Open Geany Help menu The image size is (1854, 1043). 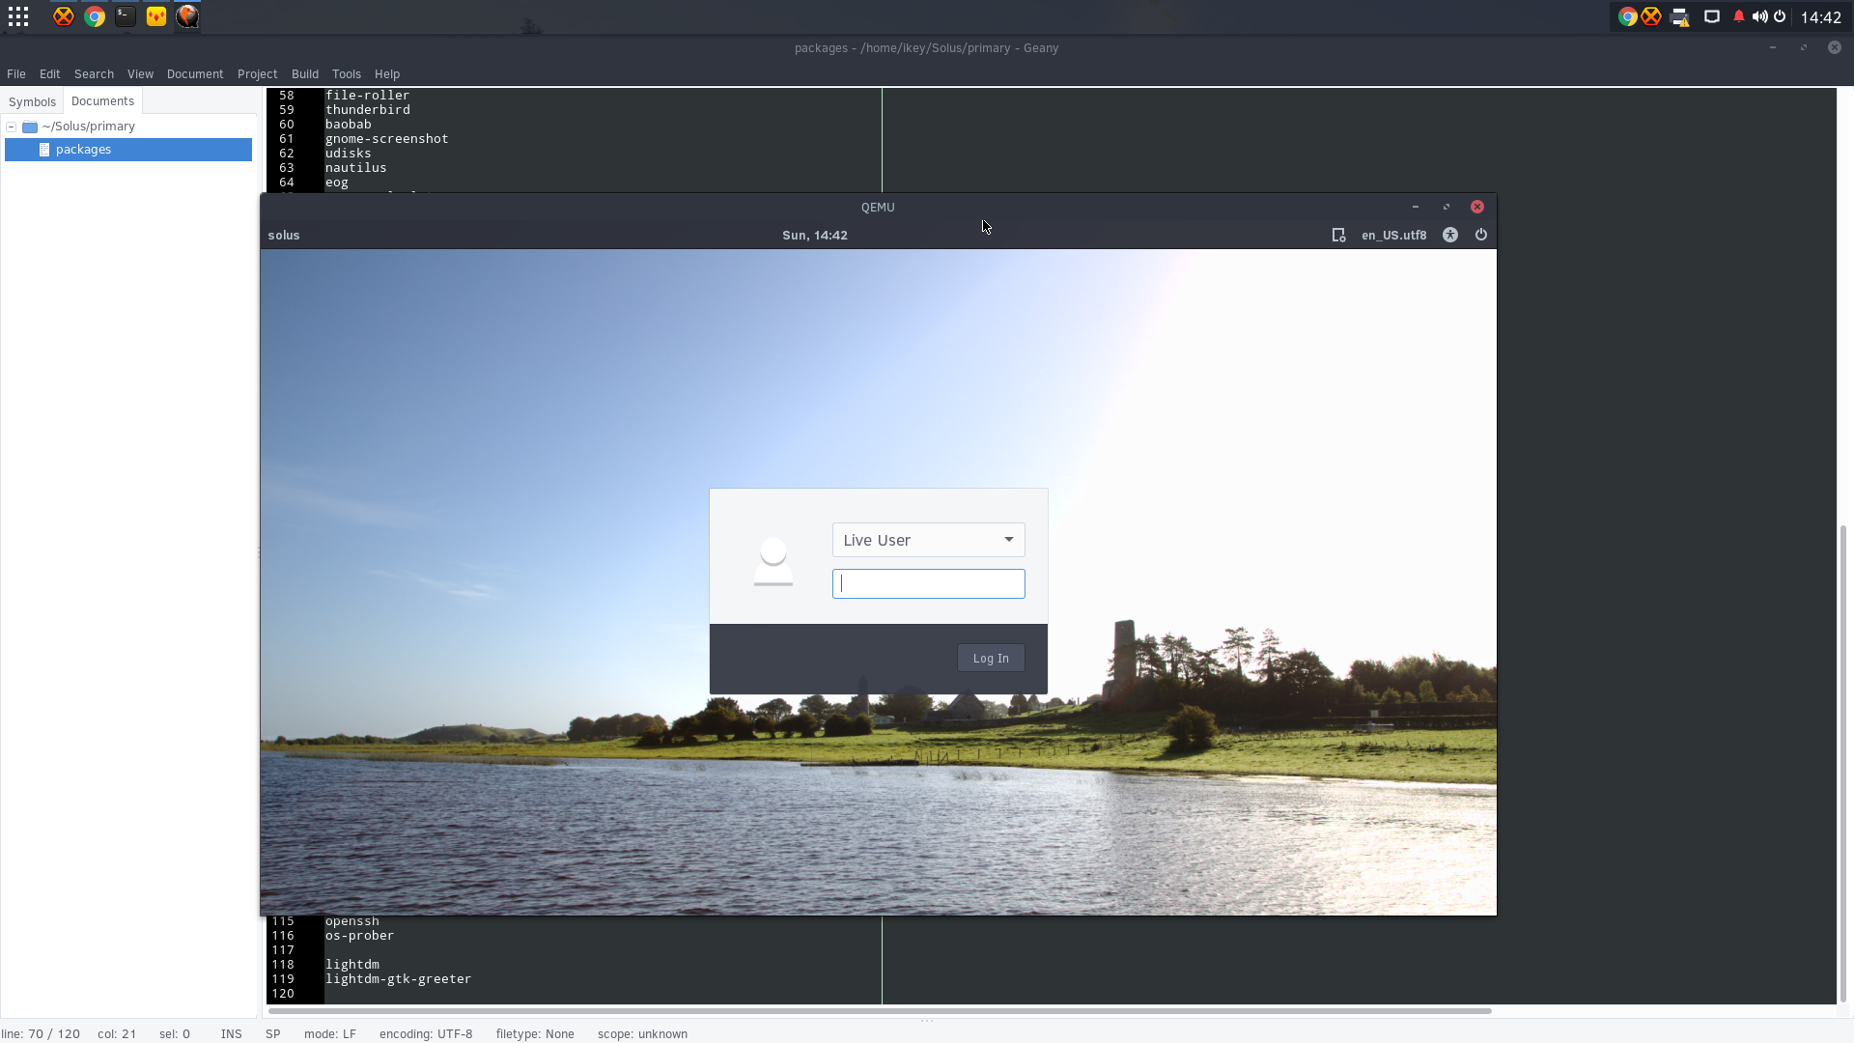(387, 74)
